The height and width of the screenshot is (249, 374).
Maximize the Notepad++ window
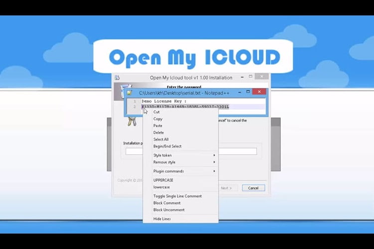tap(248, 92)
